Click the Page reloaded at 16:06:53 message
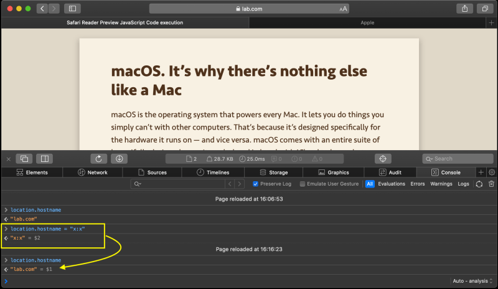The height and width of the screenshot is (289, 498). coord(249,199)
